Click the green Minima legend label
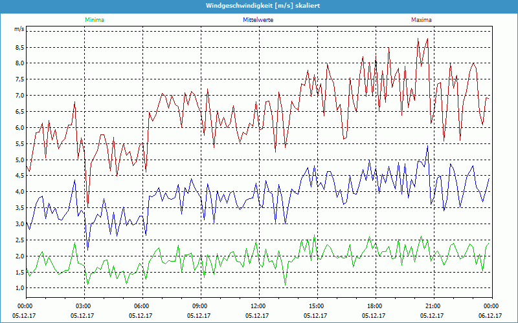 [x=95, y=20]
